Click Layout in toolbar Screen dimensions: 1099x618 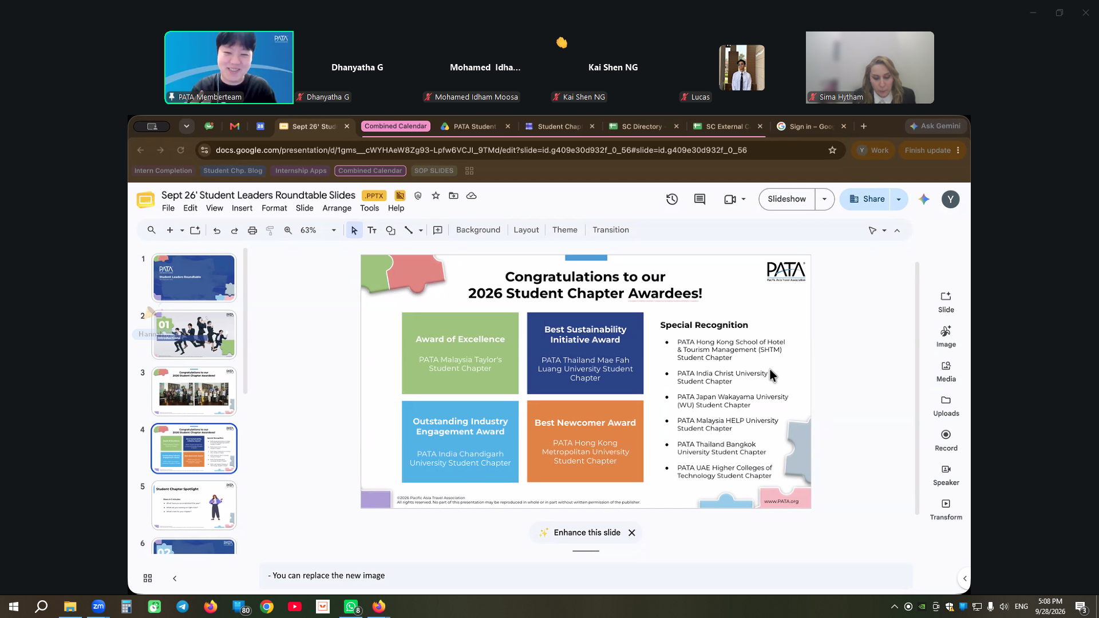click(526, 230)
